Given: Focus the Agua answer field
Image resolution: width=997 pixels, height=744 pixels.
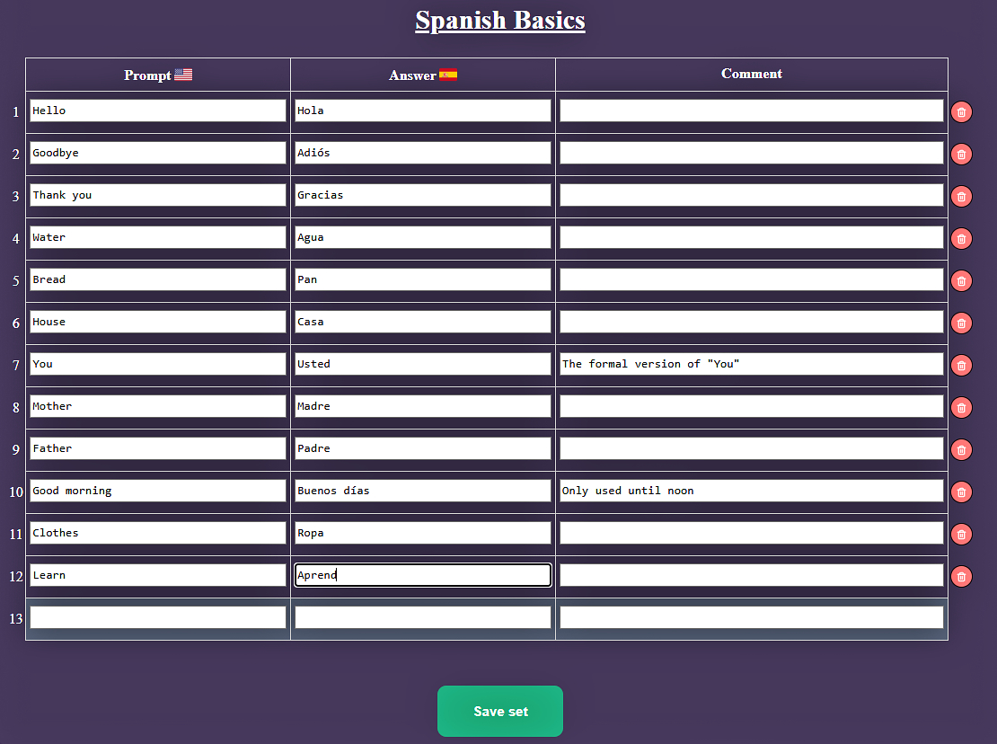Looking at the screenshot, I should (423, 237).
